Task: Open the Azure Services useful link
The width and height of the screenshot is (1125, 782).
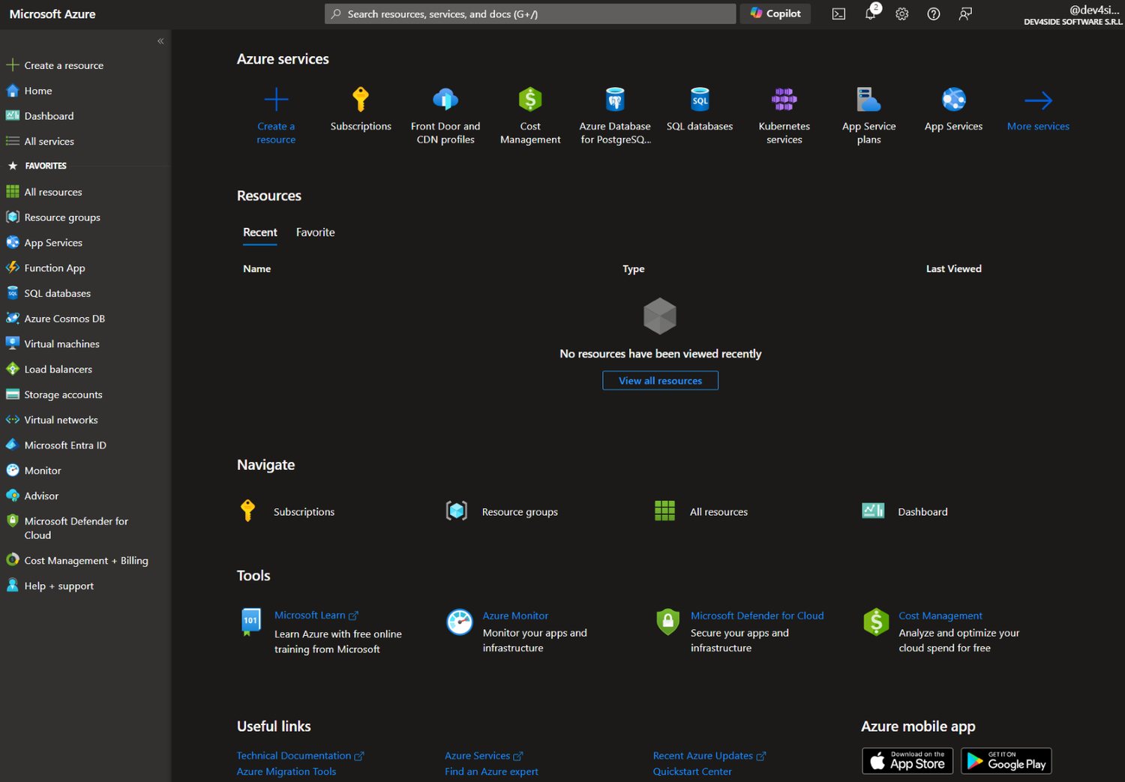Action: pos(484,756)
